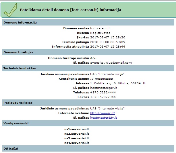
Task: Select the avenskavicius@gmail.com email text
Action: coord(111,63)
